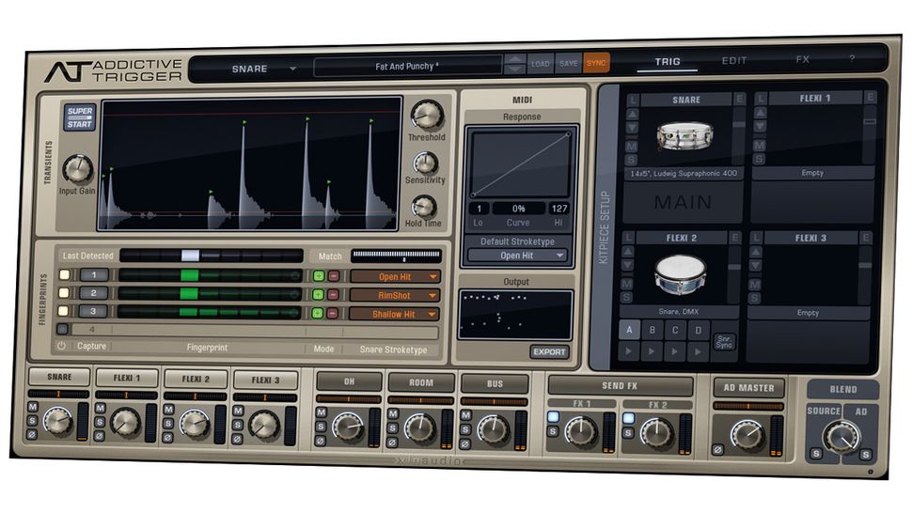The height and width of the screenshot is (513, 912).
Task: Click the MIDI response curve graph
Action: (x=521, y=163)
